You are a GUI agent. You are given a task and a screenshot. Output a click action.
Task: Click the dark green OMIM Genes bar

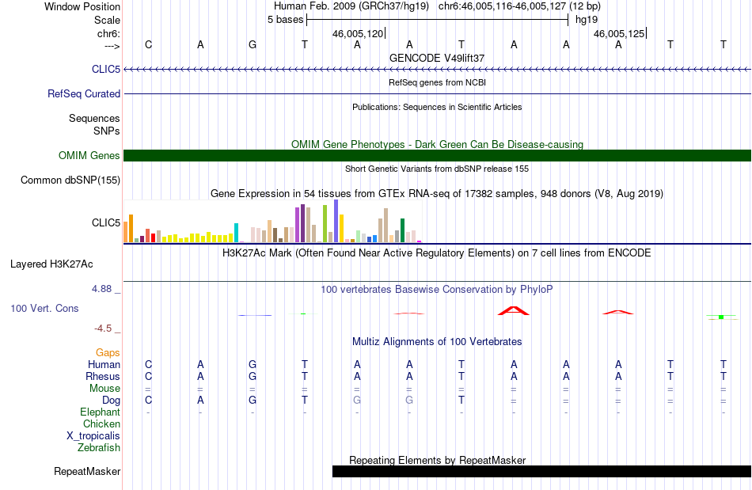437,155
